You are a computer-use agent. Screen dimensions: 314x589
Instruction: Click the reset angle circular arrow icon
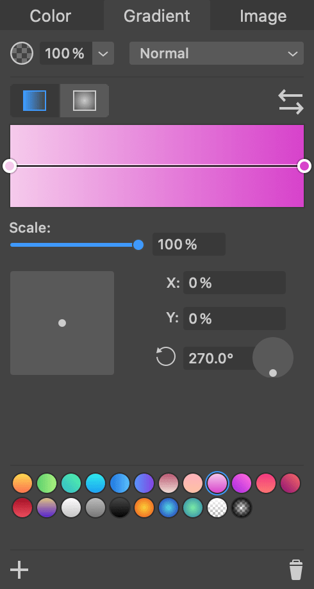tap(166, 356)
